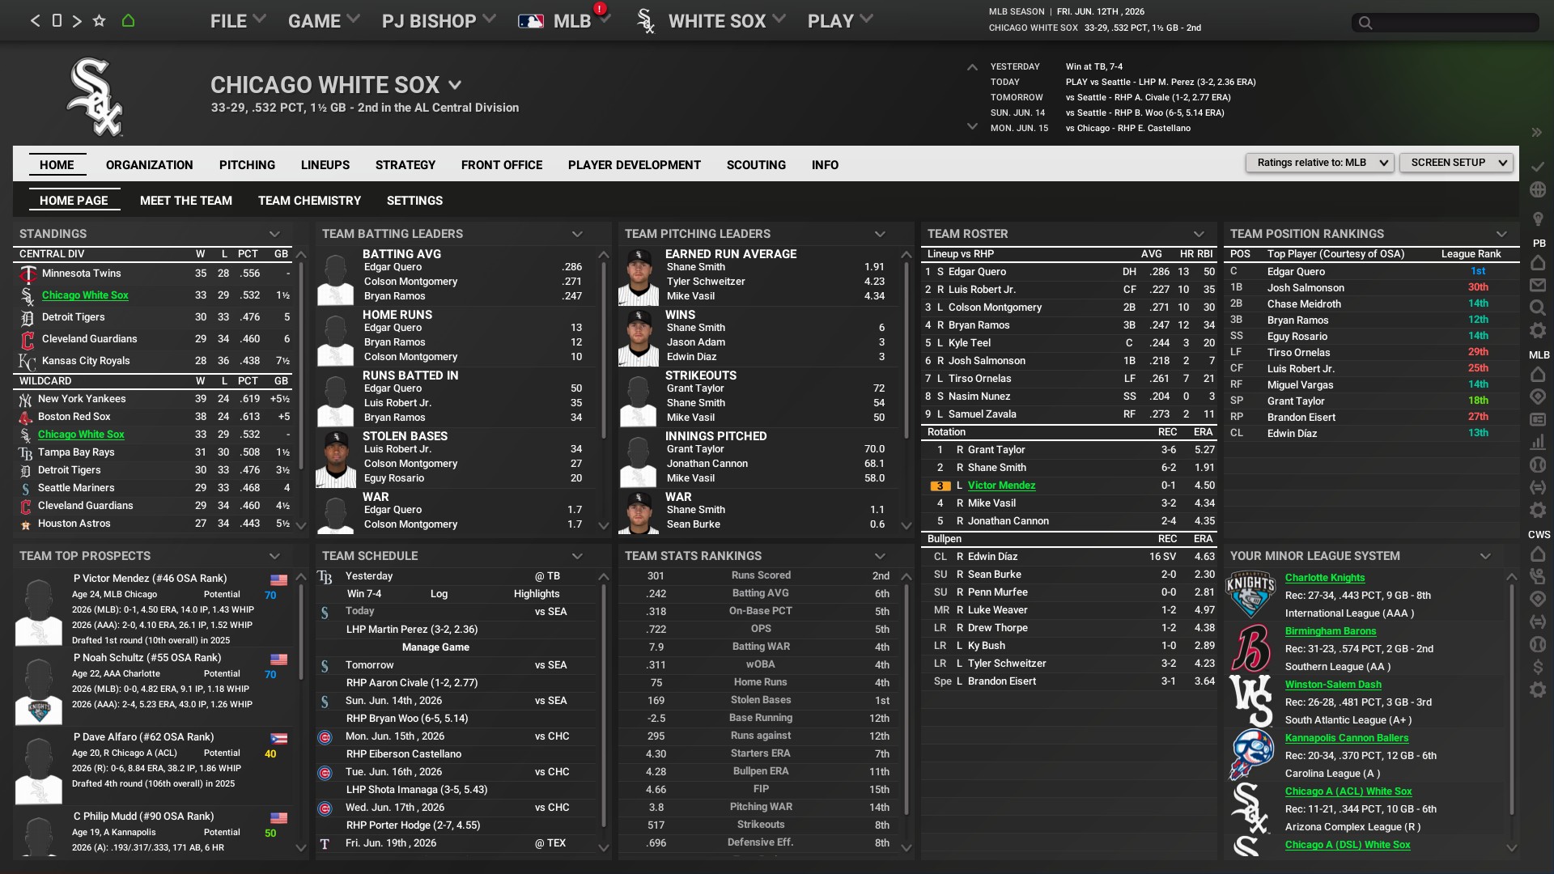Open the mail envelope icon in sidebar
The height and width of the screenshot is (874, 1554).
point(1538,286)
